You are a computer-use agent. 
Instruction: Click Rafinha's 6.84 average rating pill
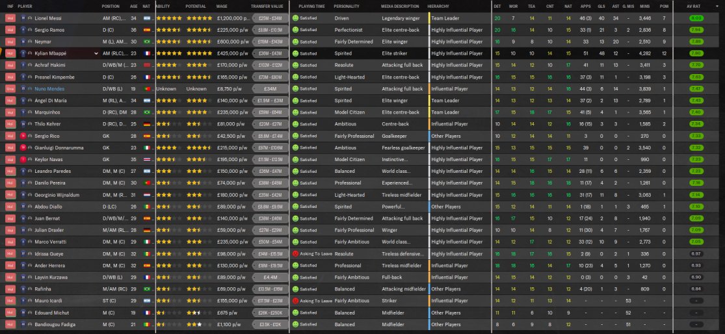pyautogui.click(x=696, y=289)
